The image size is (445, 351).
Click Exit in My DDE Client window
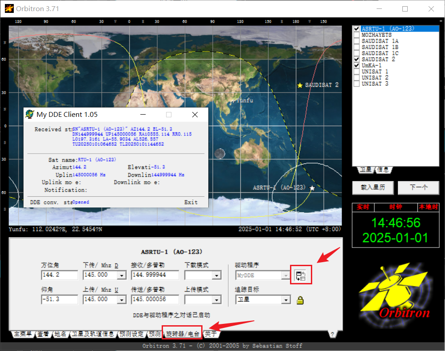click(x=191, y=202)
